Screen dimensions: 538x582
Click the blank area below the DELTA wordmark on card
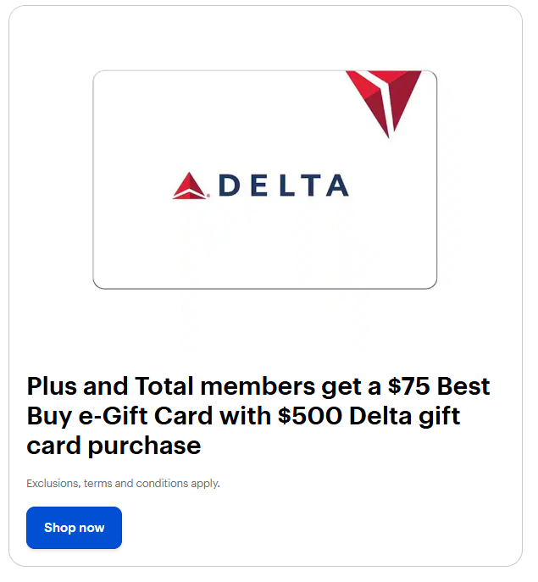click(x=264, y=245)
